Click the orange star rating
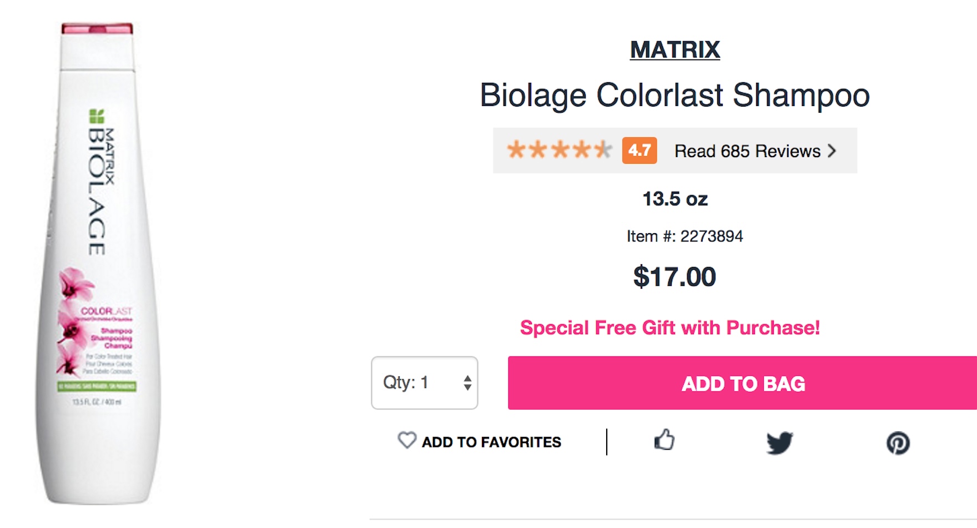 (559, 150)
